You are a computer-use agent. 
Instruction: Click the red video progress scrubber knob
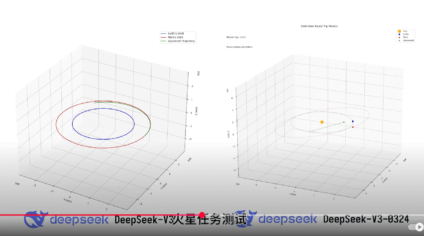(x=202, y=215)
